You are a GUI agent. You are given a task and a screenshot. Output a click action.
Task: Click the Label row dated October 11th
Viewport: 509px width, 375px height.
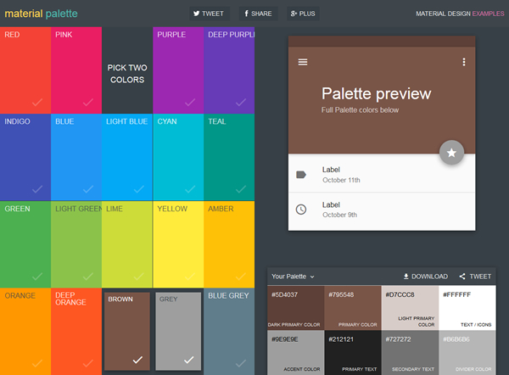382,175
